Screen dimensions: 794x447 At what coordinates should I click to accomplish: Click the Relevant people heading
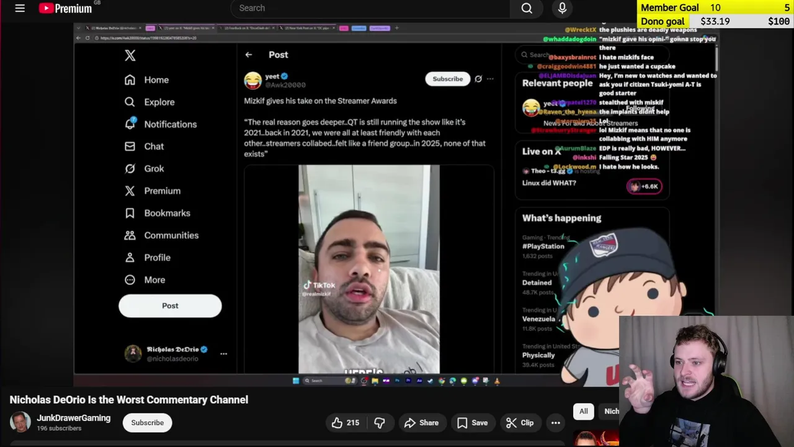[557, 83]
